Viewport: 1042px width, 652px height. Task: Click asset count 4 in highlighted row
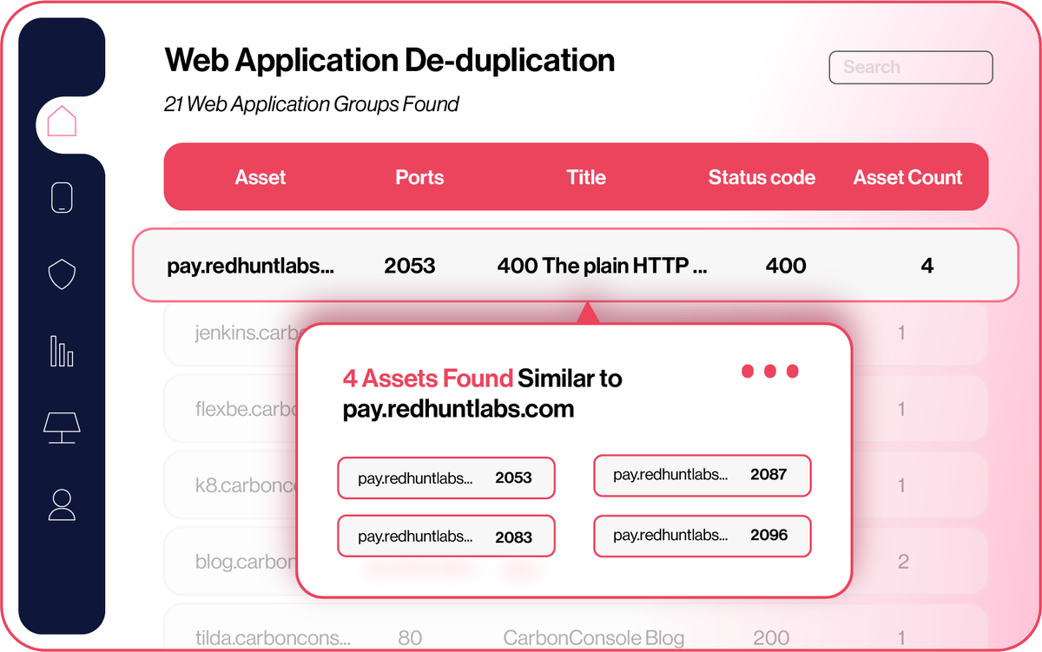(x=927, y=265)
